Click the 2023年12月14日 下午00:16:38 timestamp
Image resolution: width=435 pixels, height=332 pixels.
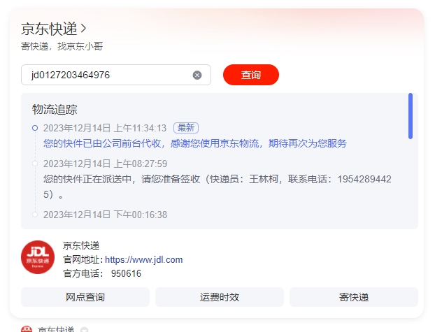click(105, 215)
